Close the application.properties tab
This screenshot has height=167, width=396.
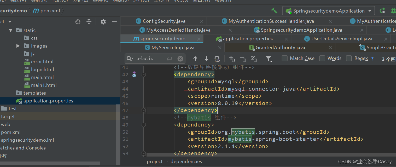point(286,39)
